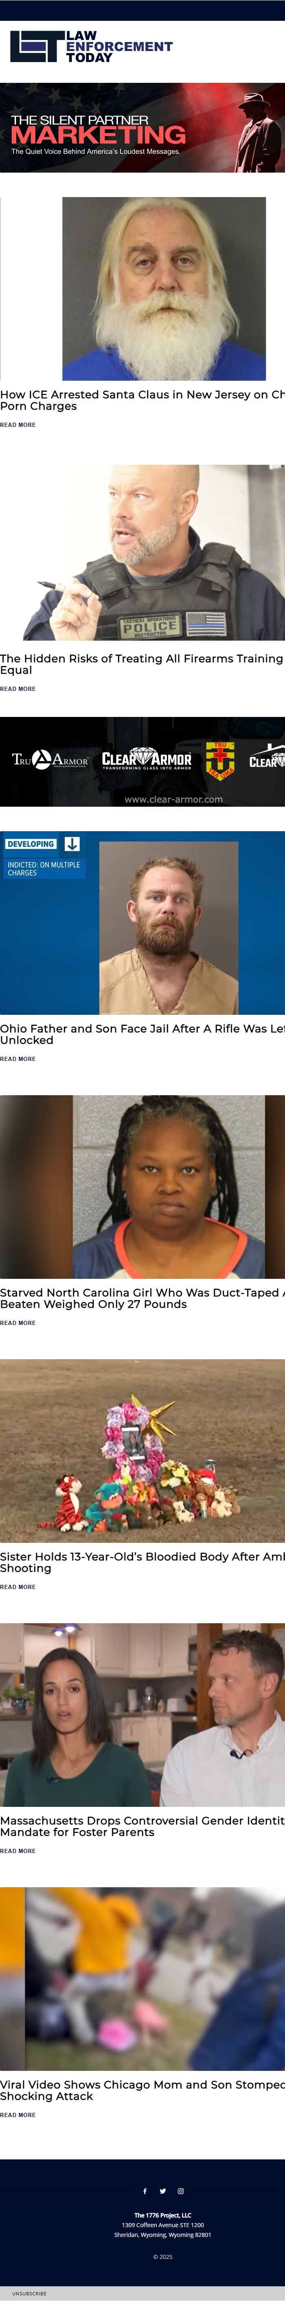Read more on firearms training risks article
This screenshot has width=285, height=2301.
pyautogui.click(x=18, y=689)
